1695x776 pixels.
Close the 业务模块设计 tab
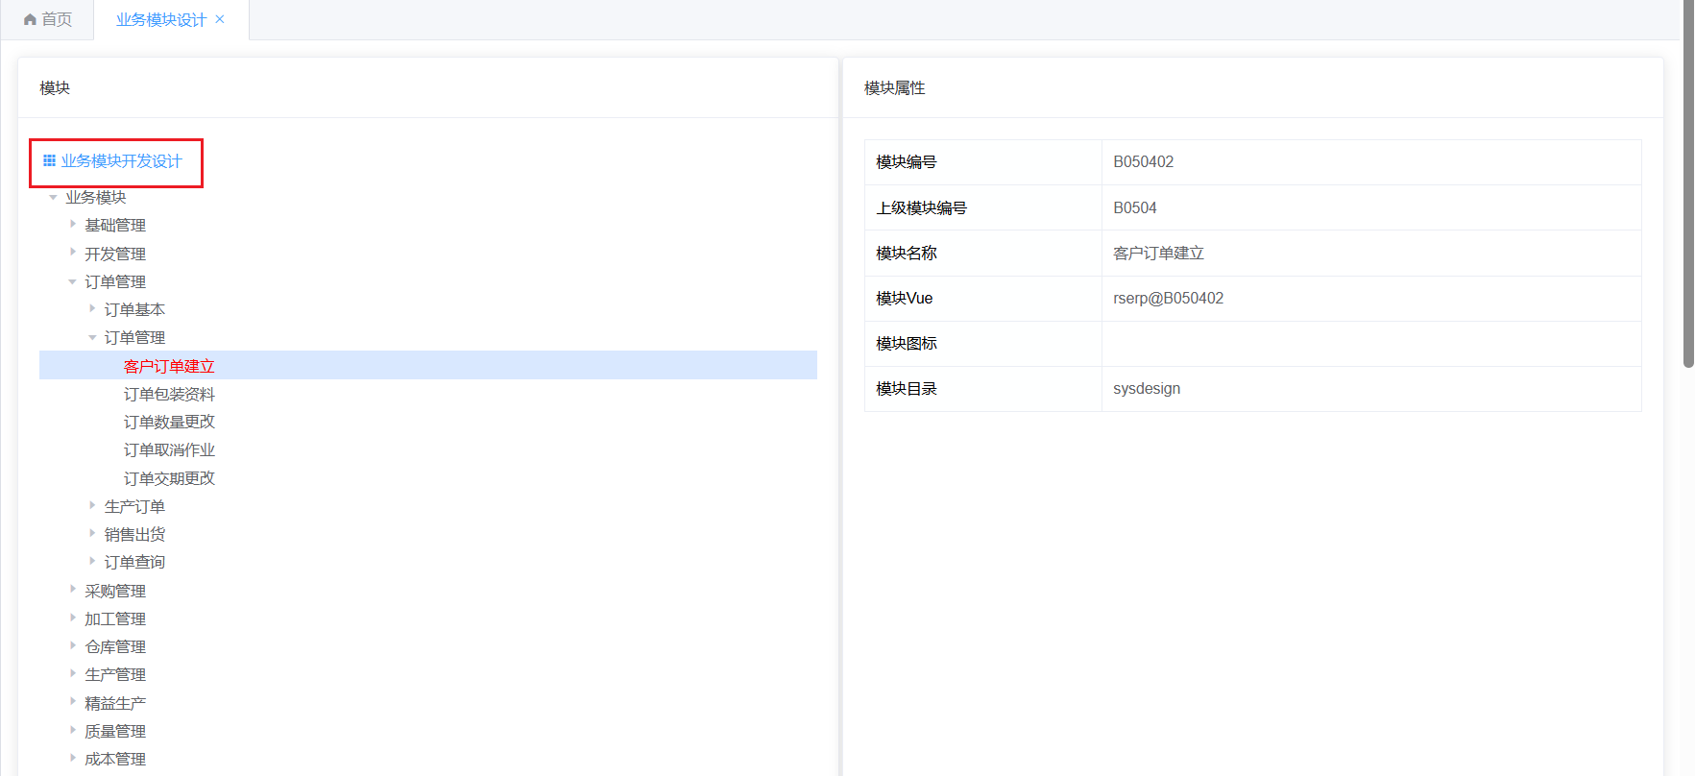click(220, 19)
